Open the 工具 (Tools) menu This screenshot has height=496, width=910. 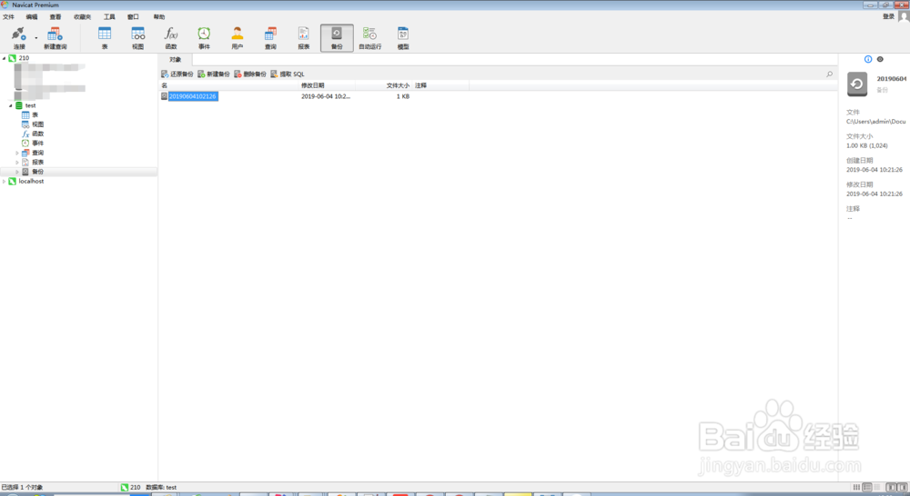(109, 16)
